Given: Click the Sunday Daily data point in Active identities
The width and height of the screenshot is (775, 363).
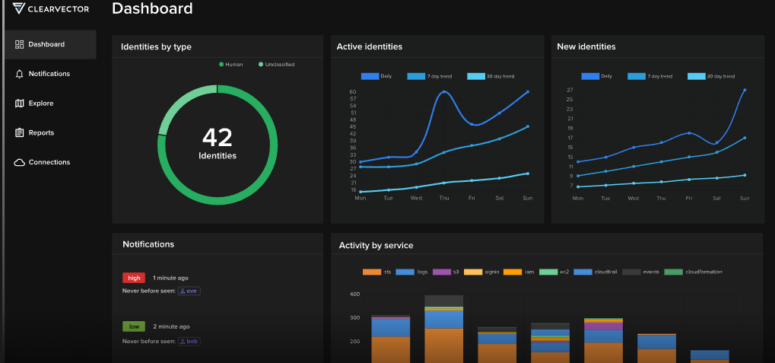Looking at the screenshot, I should (x=527, y=92).
